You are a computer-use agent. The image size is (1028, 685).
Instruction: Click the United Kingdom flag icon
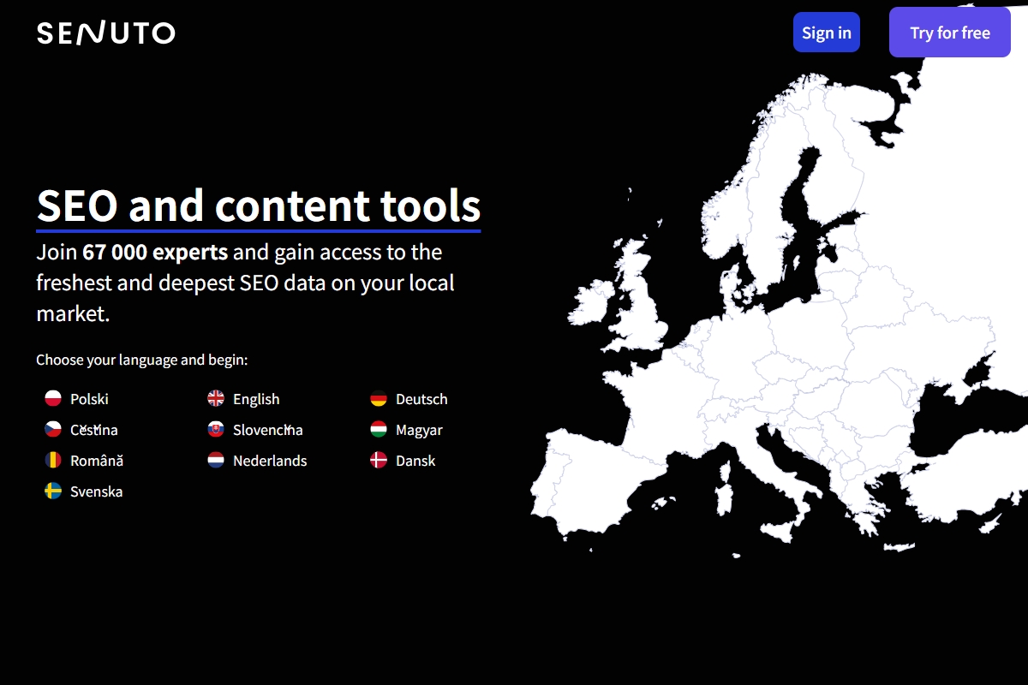coord(216,399)
